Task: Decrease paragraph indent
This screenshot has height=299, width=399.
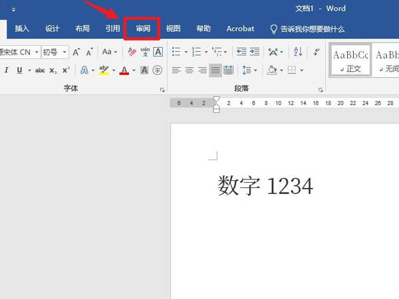Action: [x=241, y=52]
